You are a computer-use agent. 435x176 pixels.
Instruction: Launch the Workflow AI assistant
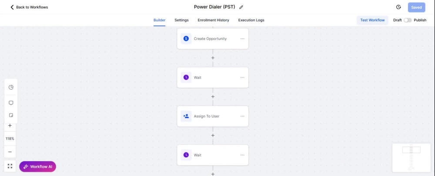[x=38, y=166]
